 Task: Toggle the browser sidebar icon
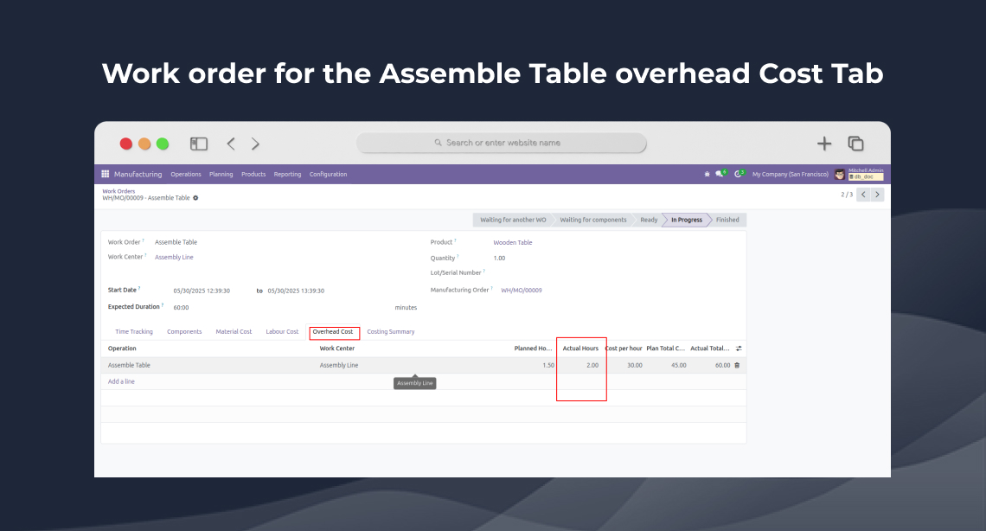coord(199,144)
